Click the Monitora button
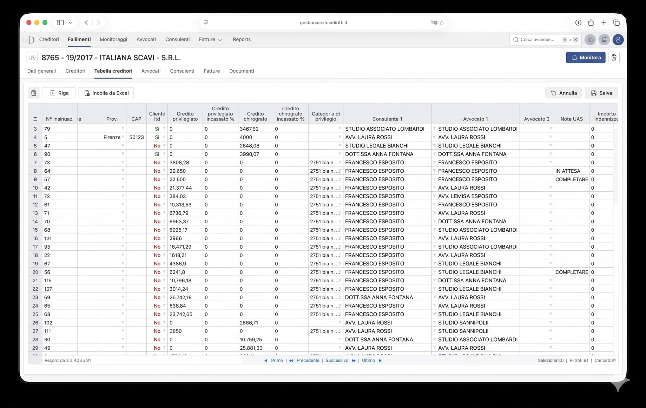The width and height of the screenshot is (646, 408). click(586, 58)
